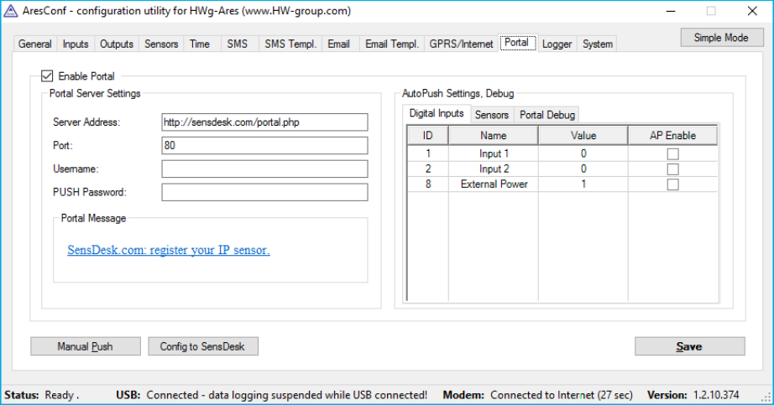Save the portal configuration
774x405 pixels.
[689, 346]
